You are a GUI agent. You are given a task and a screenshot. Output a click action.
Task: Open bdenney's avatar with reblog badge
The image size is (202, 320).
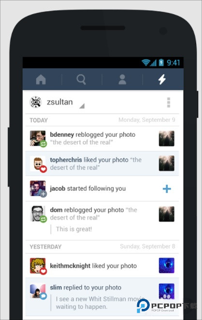38,139
